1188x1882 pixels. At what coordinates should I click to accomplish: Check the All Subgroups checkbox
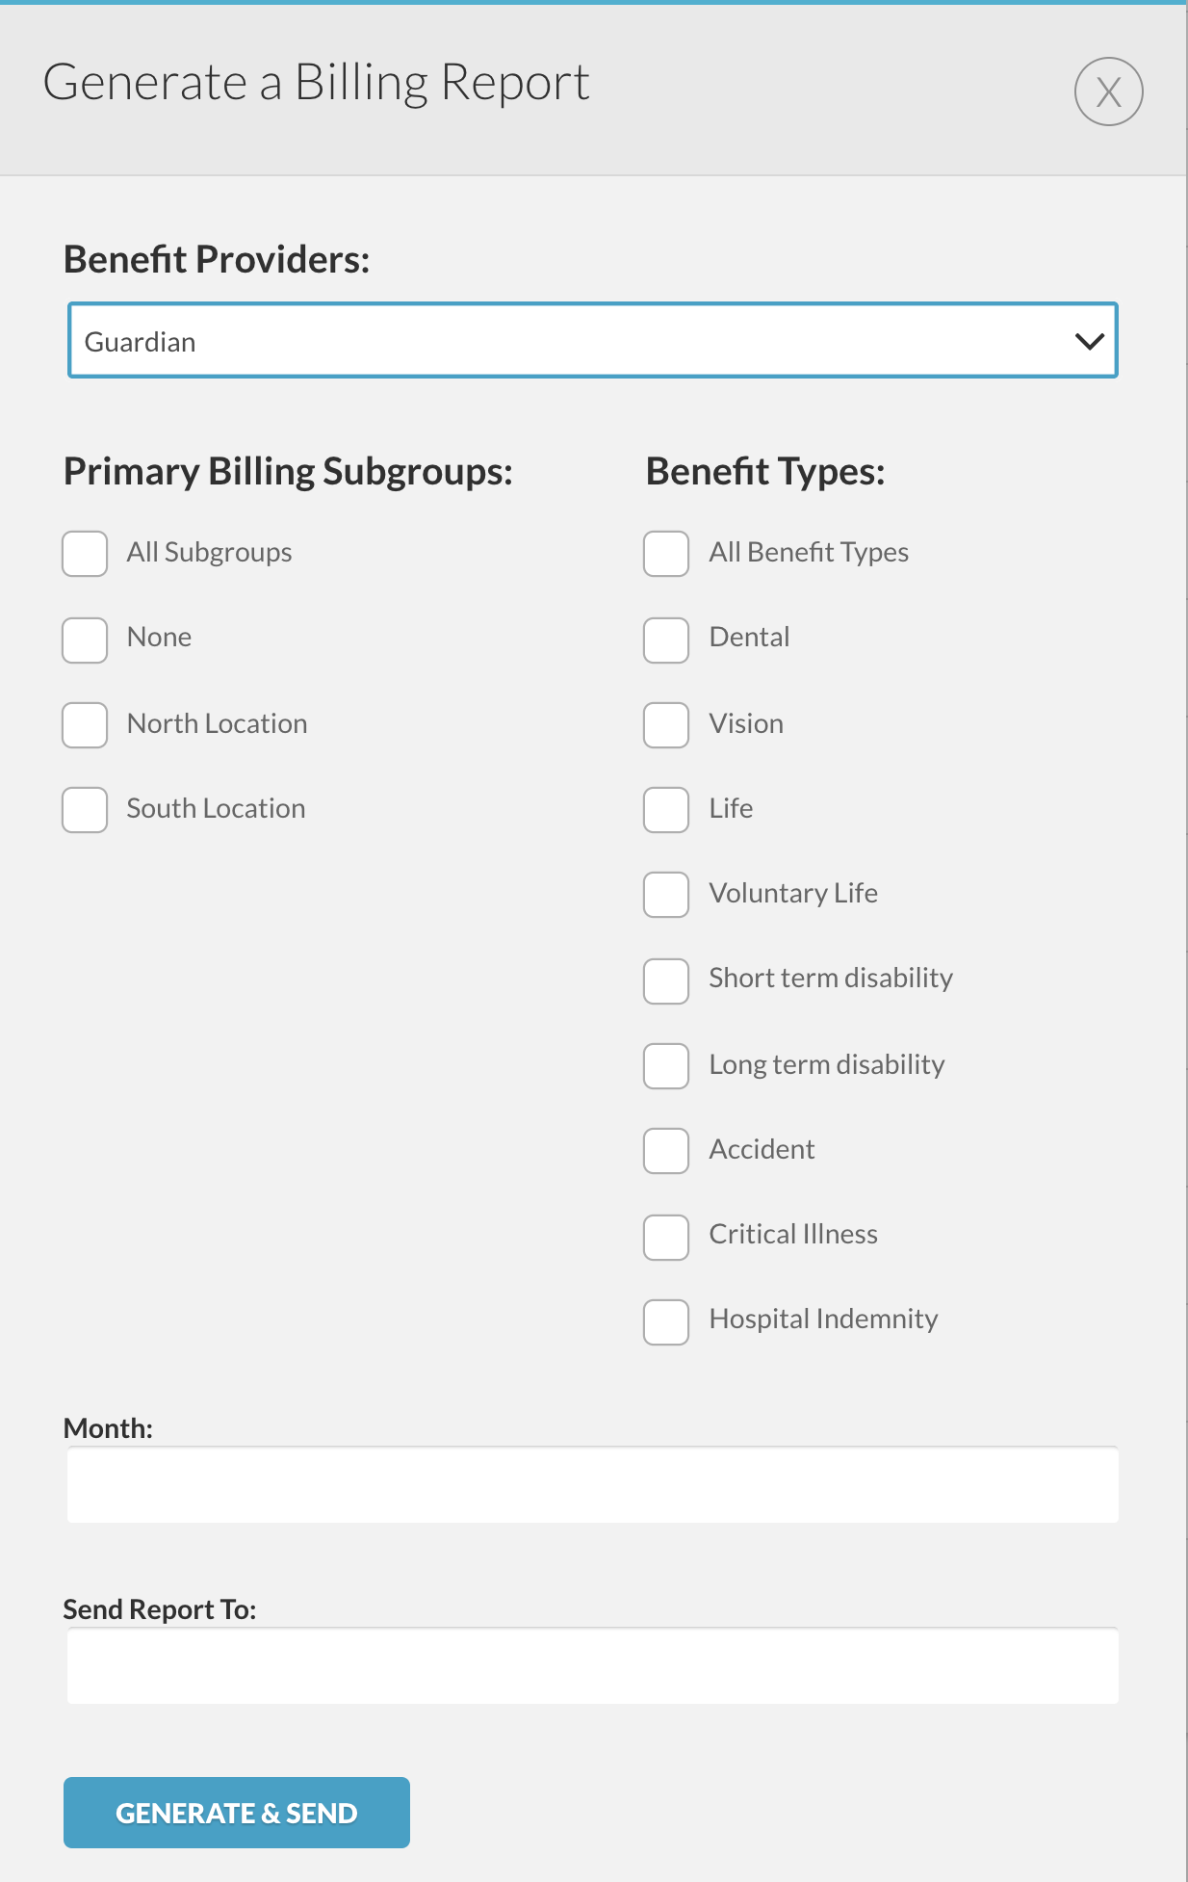[85, 554]
